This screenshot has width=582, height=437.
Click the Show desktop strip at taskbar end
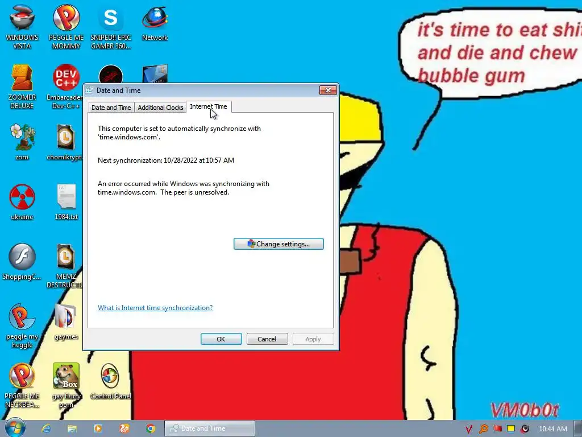coord(578,428)
